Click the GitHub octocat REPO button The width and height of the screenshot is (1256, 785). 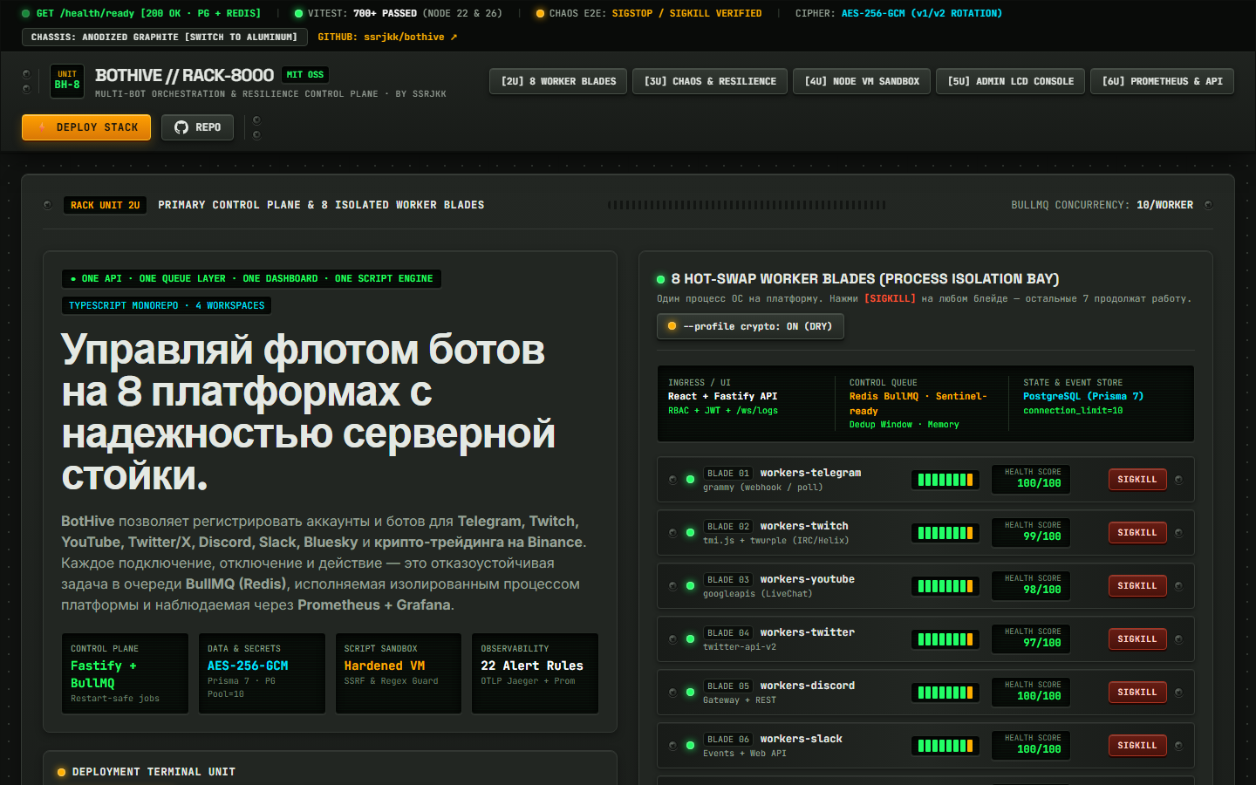pos(197,127)
